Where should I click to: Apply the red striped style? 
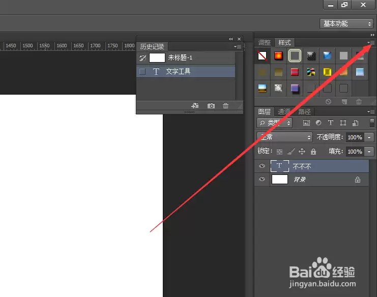pos(295,72)
